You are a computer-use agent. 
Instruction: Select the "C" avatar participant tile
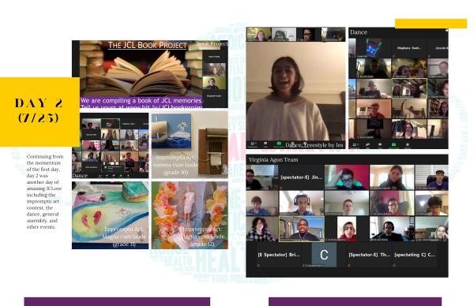click(x=324, y=255)
